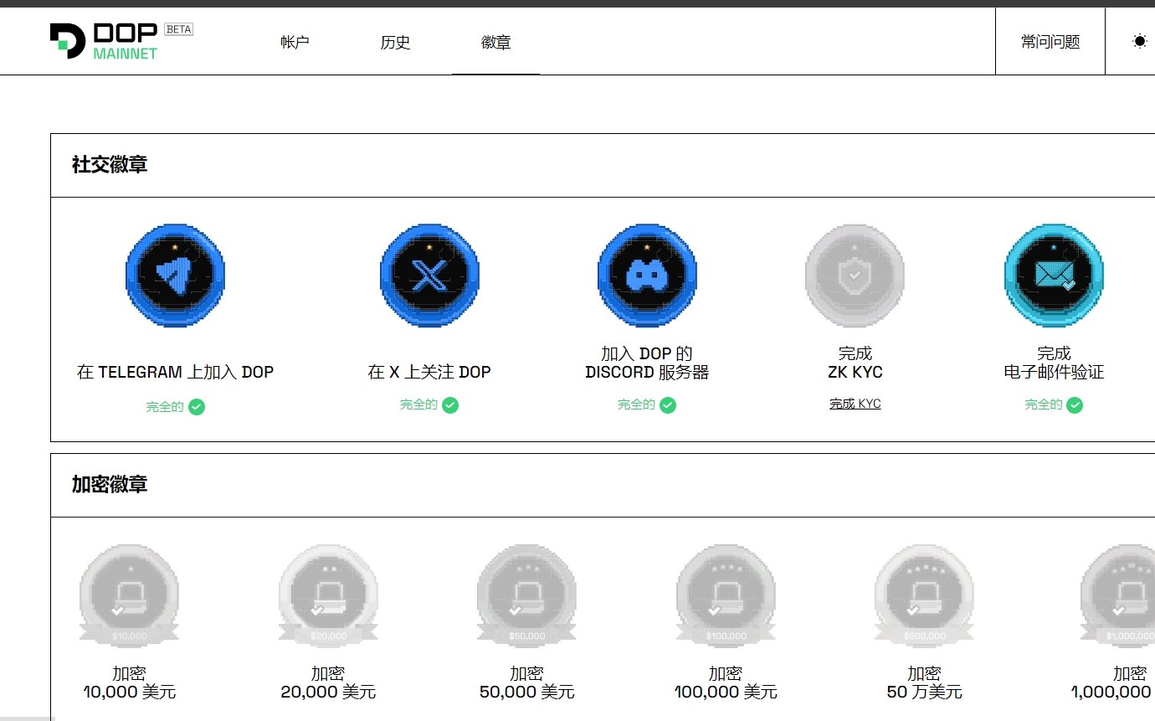Click the X follow badge icon
Viewport: 1155px width, 721px height.
[x=429, y=274]
